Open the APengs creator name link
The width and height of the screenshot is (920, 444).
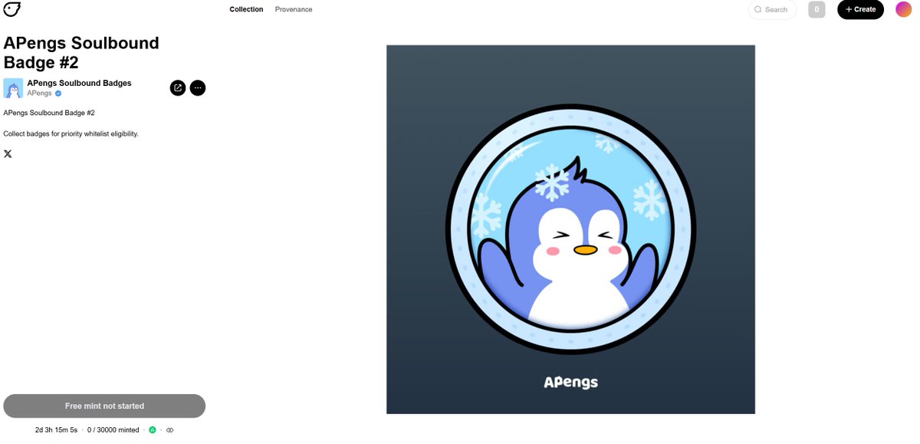pyautogui.click(x=39, y=94)
